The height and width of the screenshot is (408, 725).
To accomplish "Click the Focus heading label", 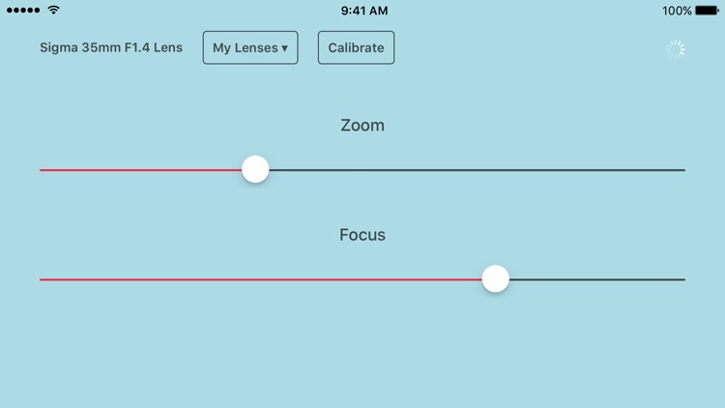I will tap(362, 235).
